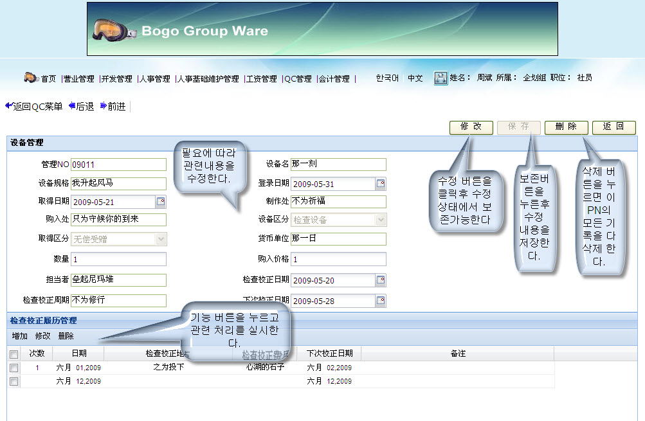Open calendar icon beside 检查校正日期

(x=381, y=280)
